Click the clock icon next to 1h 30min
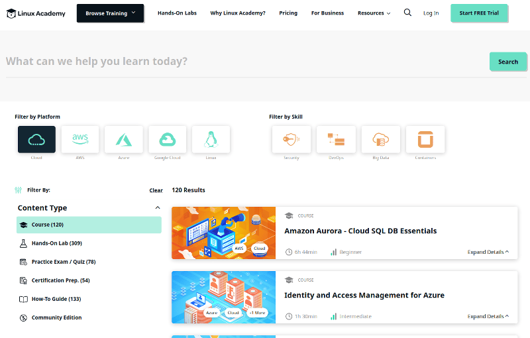 pos(289,316)
